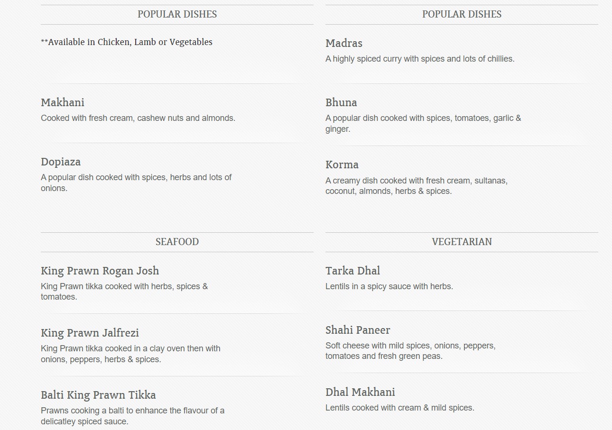Select the Dopiaza dish heading
This screenshot has height=430, width=612.
[61, 162]
